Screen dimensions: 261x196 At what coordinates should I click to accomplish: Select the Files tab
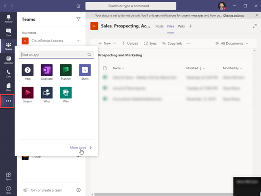[170, 26]
